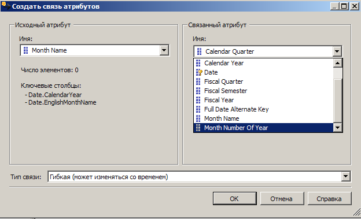Screen dimensions: 361x219
Task: Expand the relationship type dropdown
Action: click(x=345, y=177)
